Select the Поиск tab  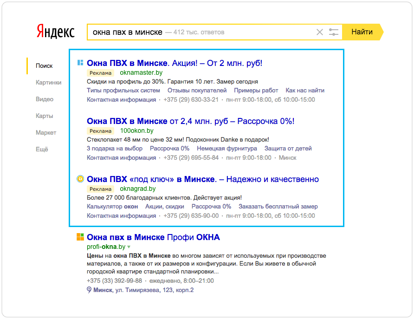pyautogui.click(x=44, y=66)
